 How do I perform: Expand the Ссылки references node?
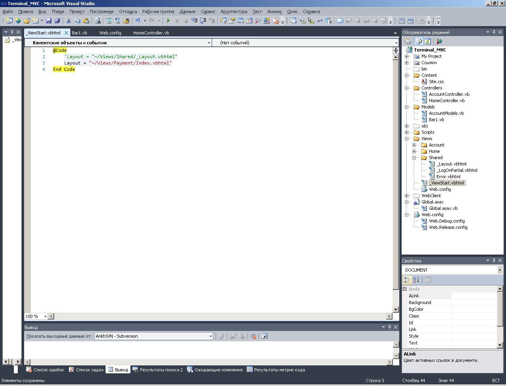(406, 63)
